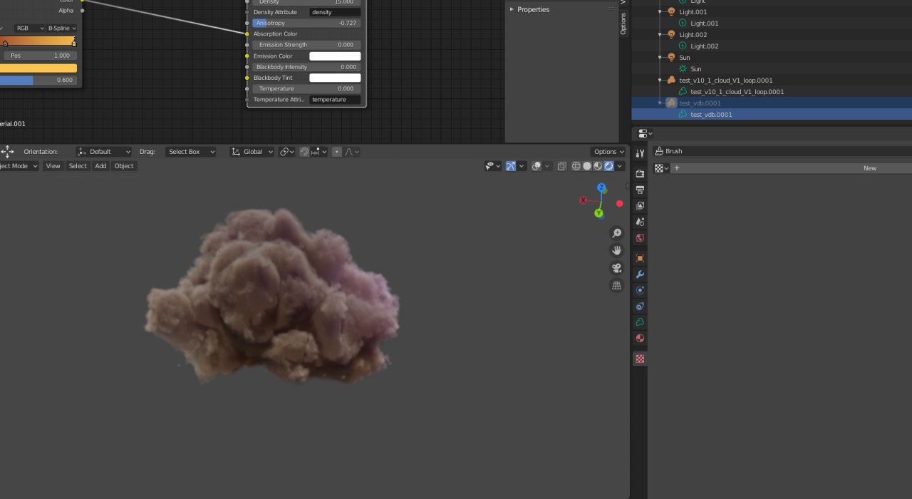Click the white Blackbody Tint swatch

335,78
